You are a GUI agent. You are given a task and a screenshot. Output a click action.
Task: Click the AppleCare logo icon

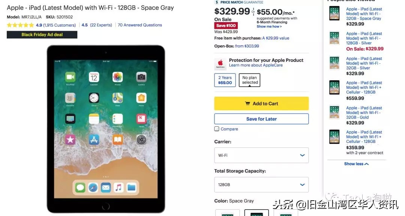pos(220,64)
